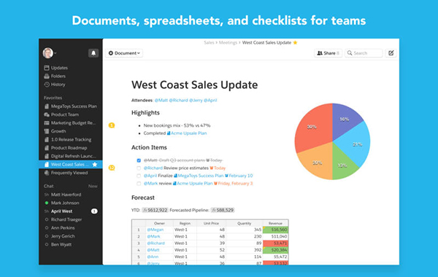Click the red 30% pie chart slice
The height and width of the screenshot is (277, 438).
(x=313, y=126)
